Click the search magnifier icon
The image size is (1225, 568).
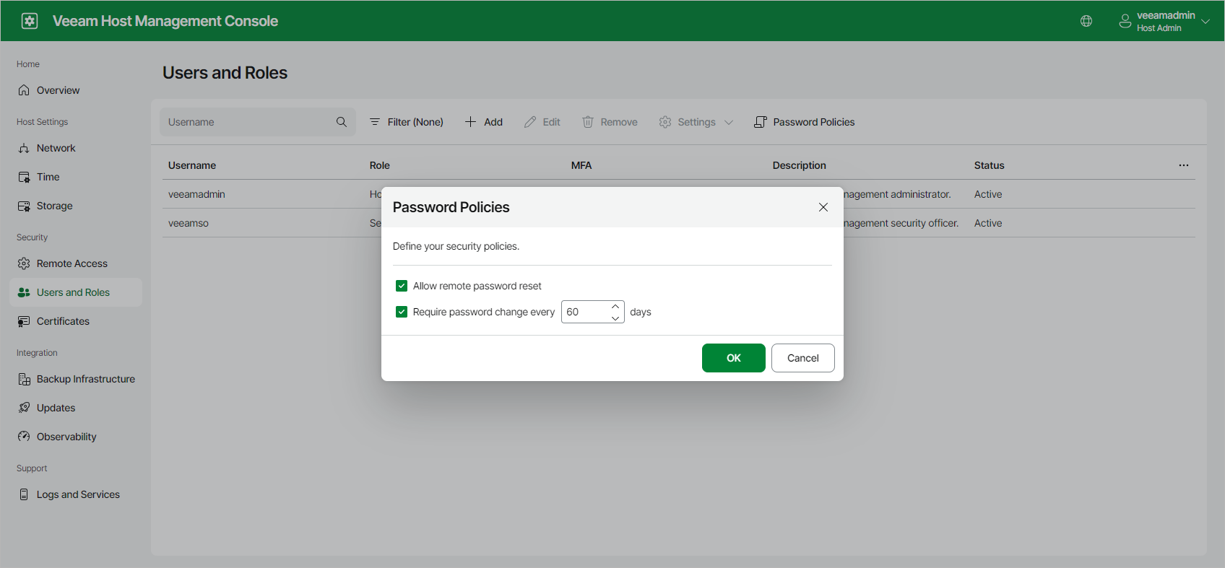coord(342,122)
